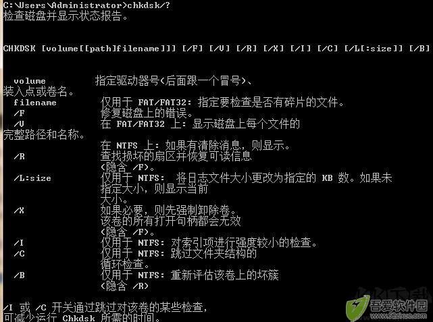Click the CHKDSK syntax line keyword

20,49
